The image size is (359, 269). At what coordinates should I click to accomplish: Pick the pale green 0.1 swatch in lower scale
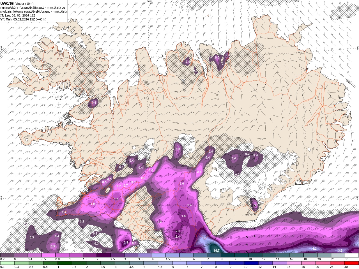(7, 263)
